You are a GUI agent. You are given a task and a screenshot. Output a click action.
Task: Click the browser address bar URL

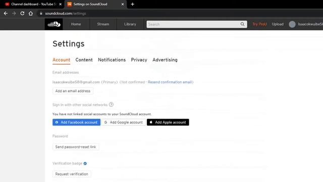pos(66,14)
